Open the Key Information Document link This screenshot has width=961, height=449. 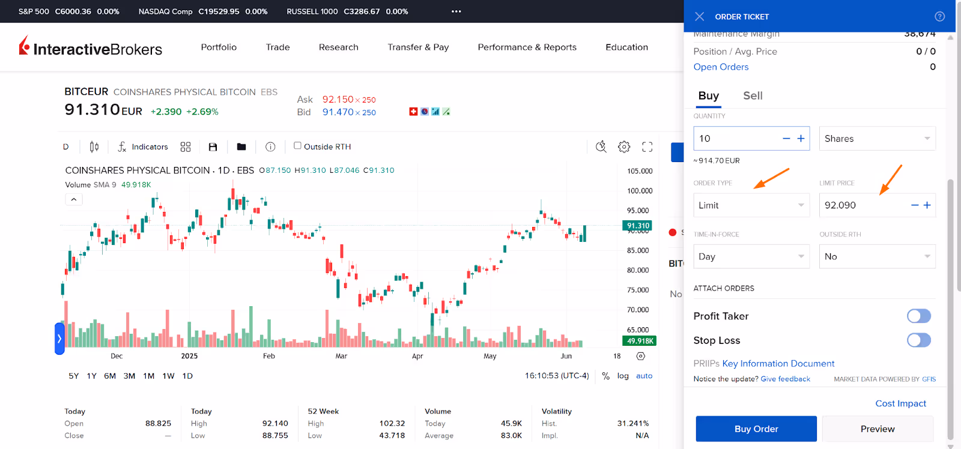(x=778, y=363)
